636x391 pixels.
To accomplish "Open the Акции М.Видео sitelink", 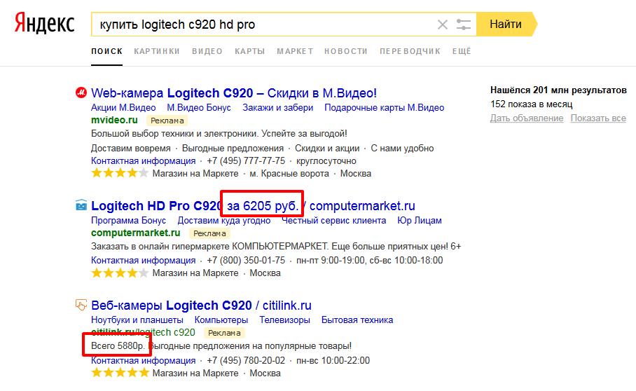I will pos(123,108).
